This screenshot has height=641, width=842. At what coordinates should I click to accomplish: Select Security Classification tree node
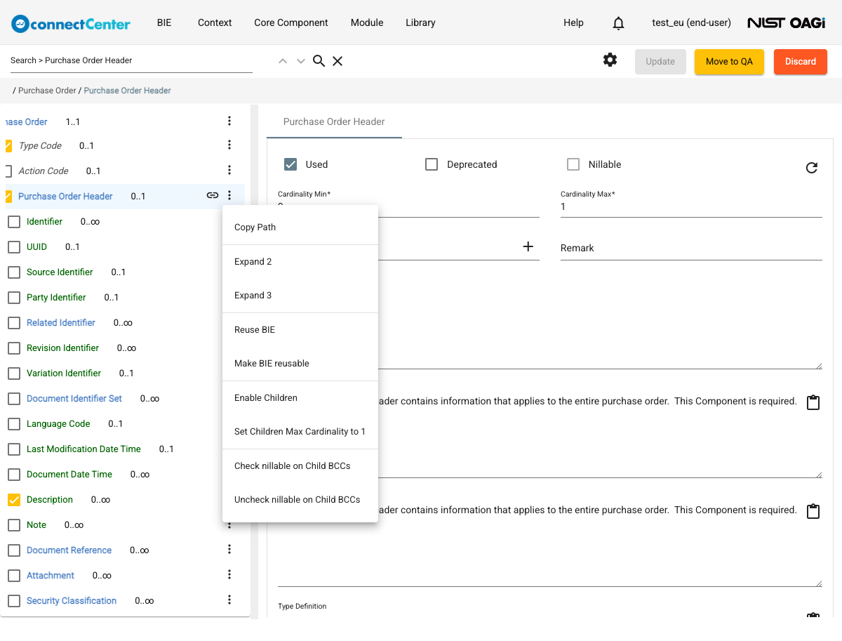coord(72,601)
